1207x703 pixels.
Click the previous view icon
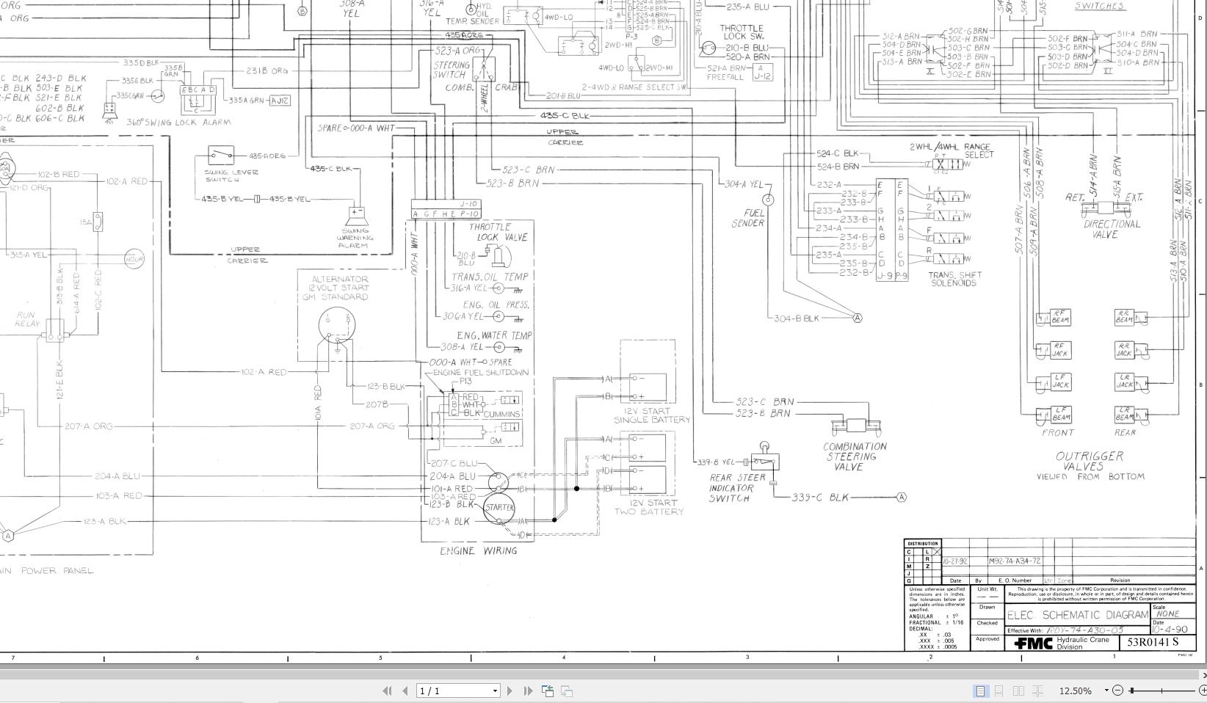tap(548, 691)
